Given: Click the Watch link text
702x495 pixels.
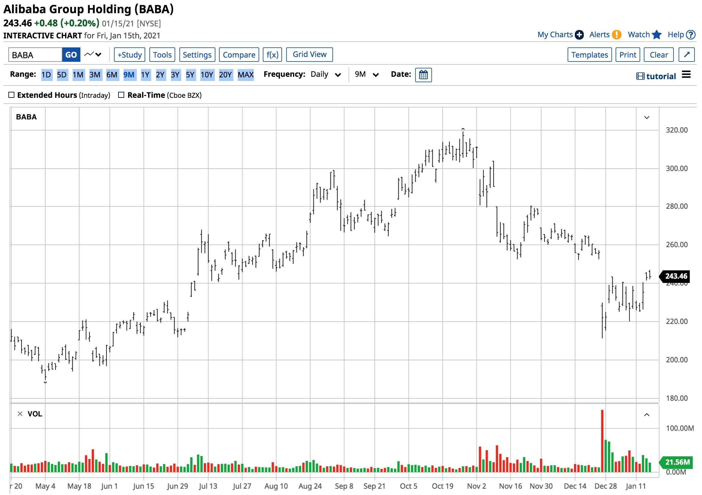Looking at the screenshot, I should point(639,35).
